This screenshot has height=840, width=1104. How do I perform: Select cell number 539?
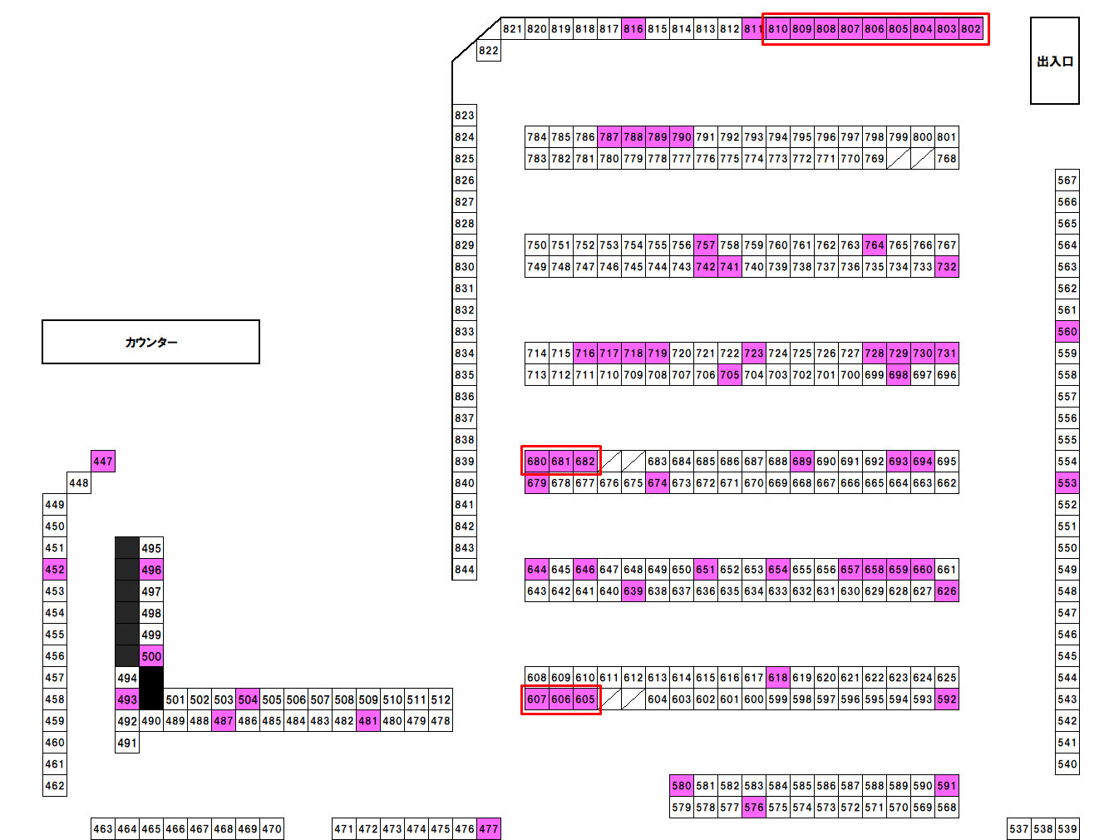coord(1067,829)
